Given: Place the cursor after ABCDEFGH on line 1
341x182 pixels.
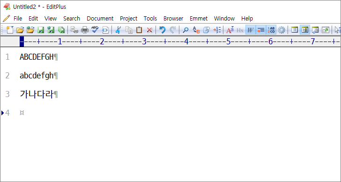Looking at the screenshot, I should (x=54, y=57).
